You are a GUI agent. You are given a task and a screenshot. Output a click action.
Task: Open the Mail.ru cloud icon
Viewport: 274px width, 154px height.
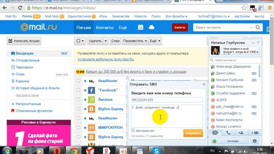(x=152, y=27)
